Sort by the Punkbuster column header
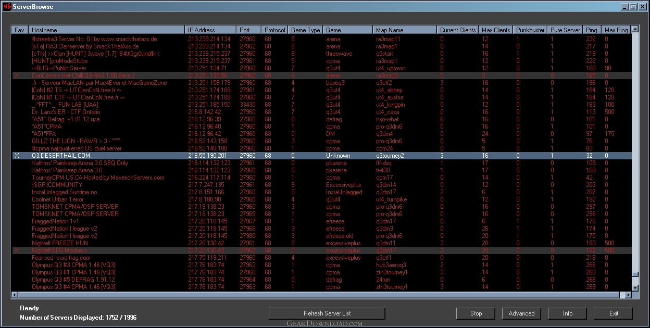 [530, 30]
